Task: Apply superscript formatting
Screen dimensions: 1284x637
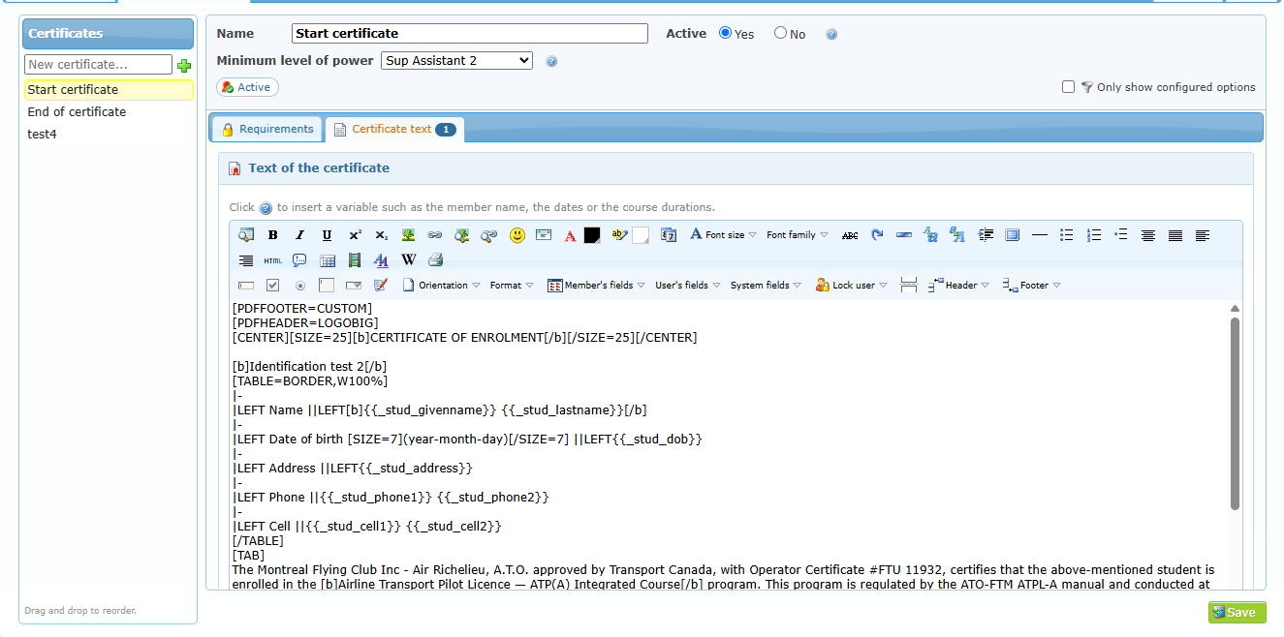Action: click(x=355, y=235)
